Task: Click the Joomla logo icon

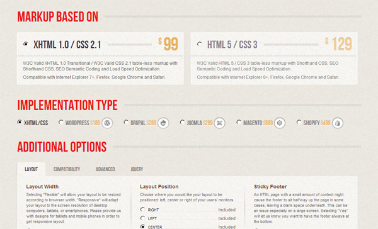Action: click(220, 123)
